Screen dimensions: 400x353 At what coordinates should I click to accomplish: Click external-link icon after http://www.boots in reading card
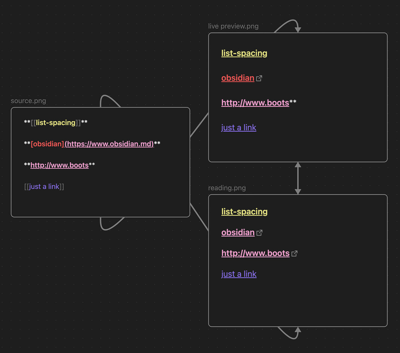pos(294,253)
